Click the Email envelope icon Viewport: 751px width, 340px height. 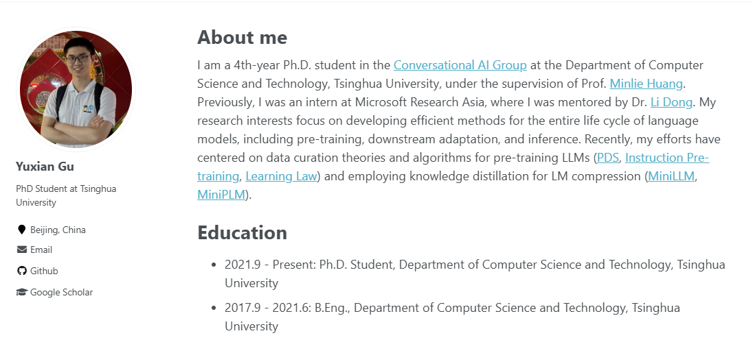click(x=21, y=250)
